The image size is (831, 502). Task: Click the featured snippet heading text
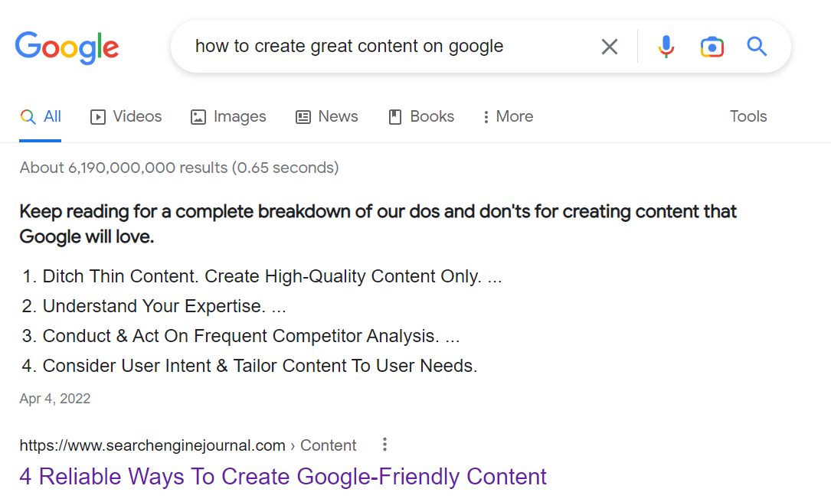(378, 224)
